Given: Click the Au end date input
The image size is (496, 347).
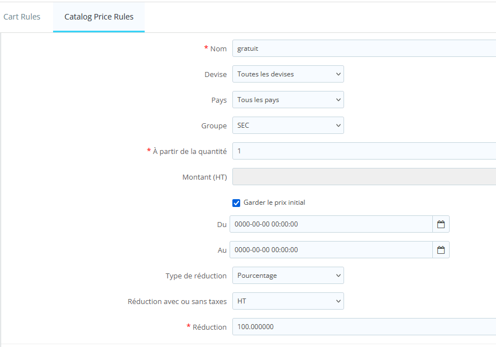Looking at the screenshot, I should pyautogui.click(x=331, y=250).
